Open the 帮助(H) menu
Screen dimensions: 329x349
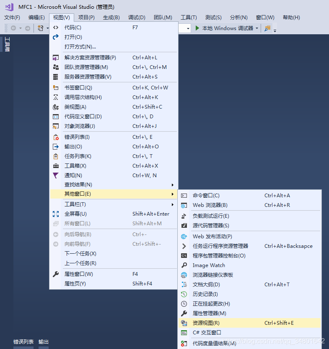tap(291, 18)
